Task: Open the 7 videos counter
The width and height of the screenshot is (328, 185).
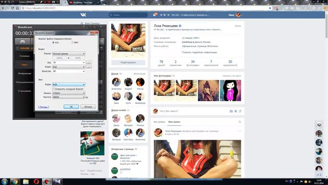Action: point(211,63)
